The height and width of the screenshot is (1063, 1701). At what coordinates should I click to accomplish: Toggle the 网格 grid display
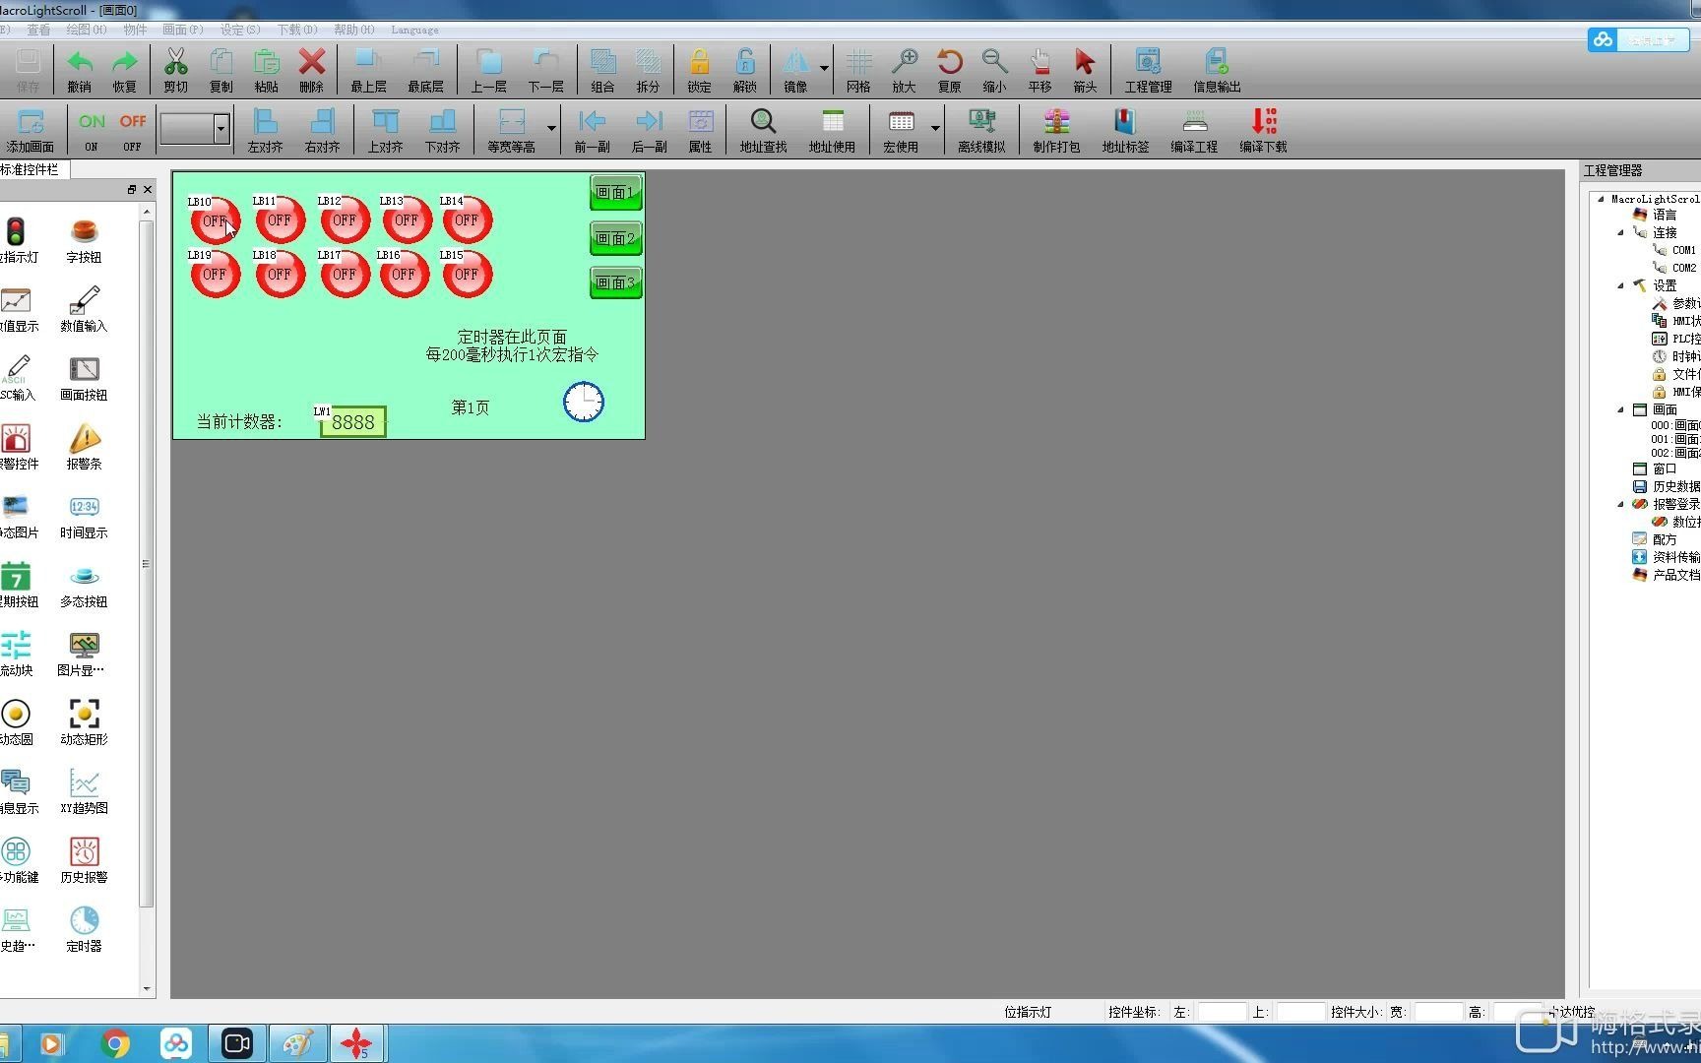pyautogui.click(x=859, y=70)
